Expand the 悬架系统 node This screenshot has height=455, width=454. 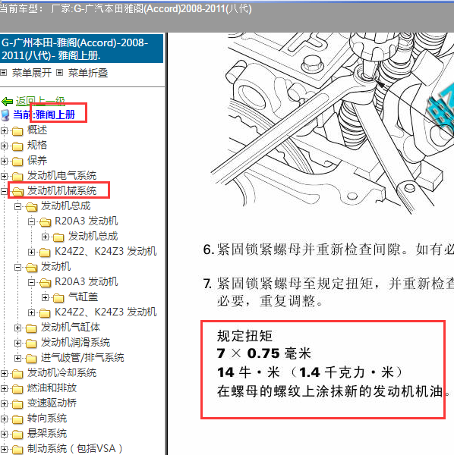tap(4, 434)
